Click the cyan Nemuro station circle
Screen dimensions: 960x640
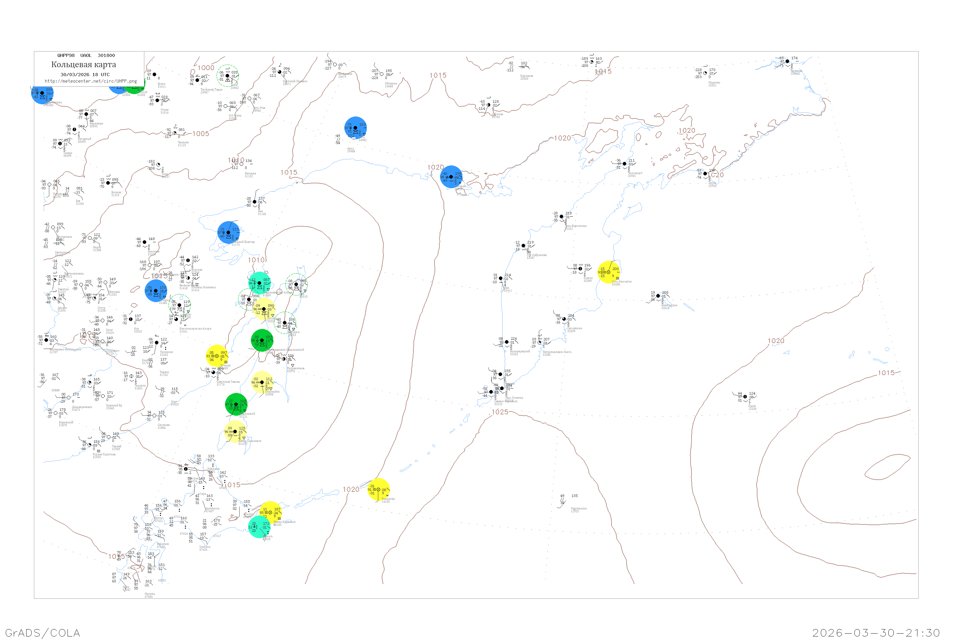(259, 527)
